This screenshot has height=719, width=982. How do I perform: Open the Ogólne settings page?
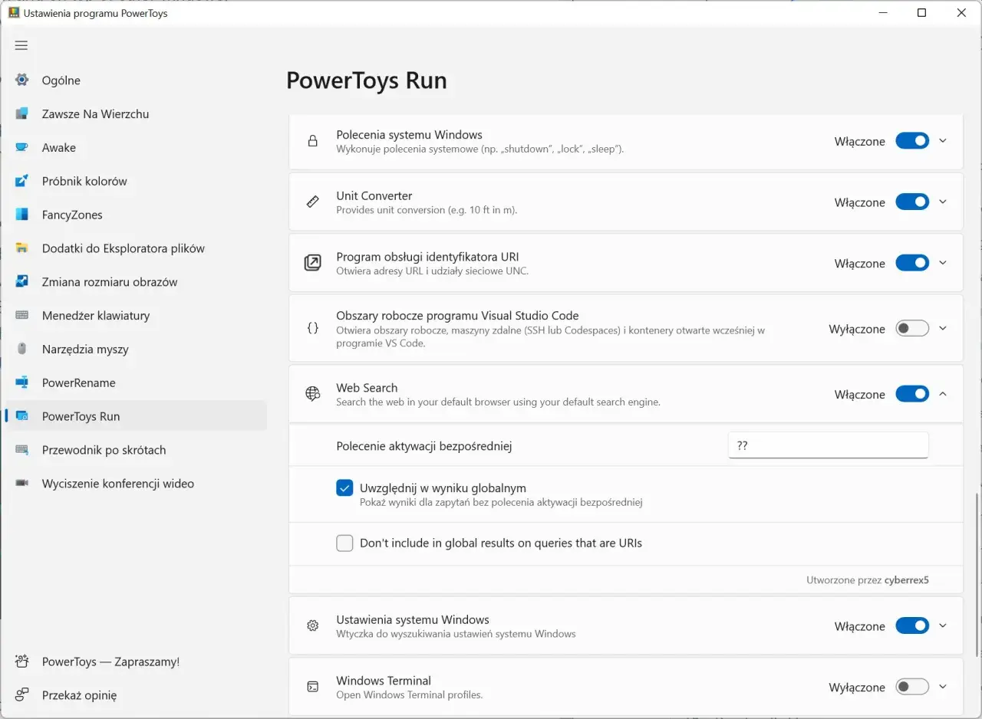tap(136, 80)
